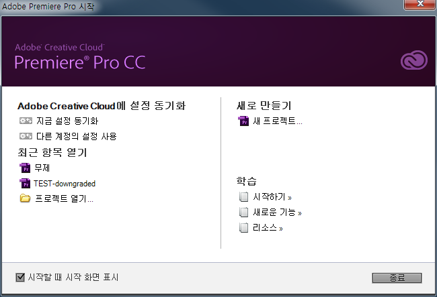Create 새 프로젝트... from the welcome screen
The image size is (437, 297).
pyautogui.click(x=278, y=121)
